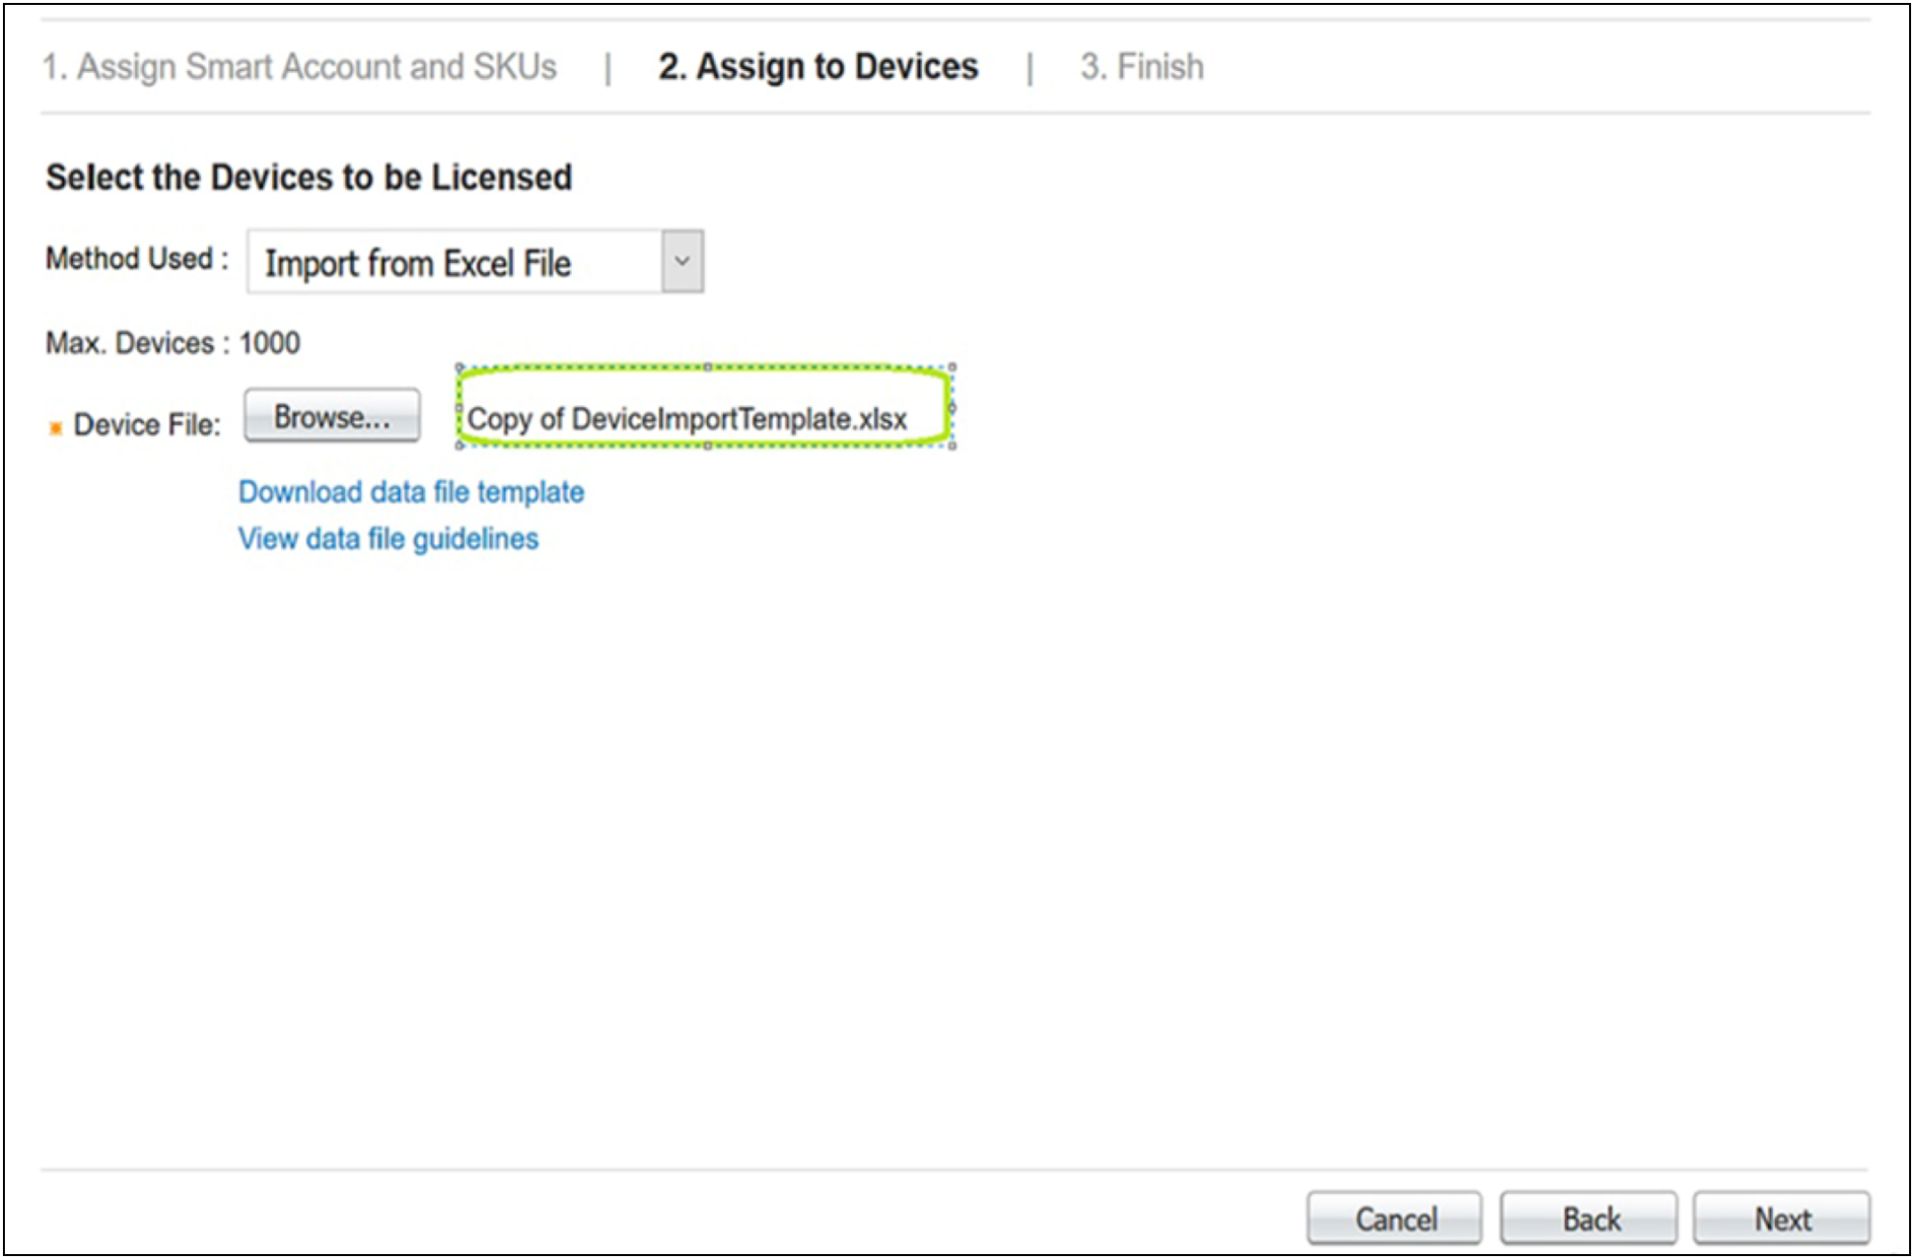Viewport: 1914px width, 1259px height.
Task: Click the Method Used : label
Action: pyautogui.click(x=137, y=258)
